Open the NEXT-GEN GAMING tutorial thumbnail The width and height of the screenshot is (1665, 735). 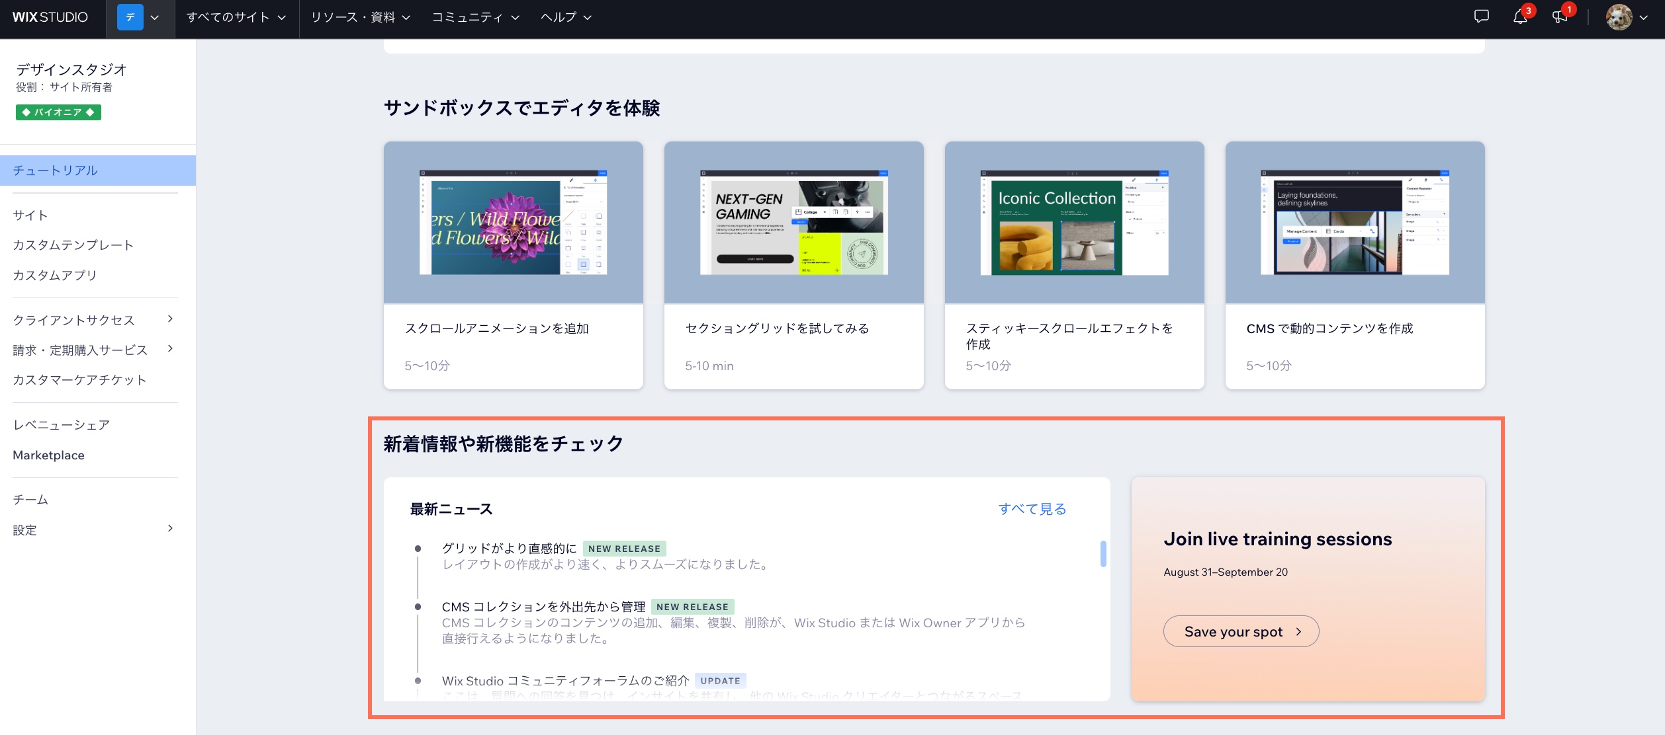pos(793,223)
